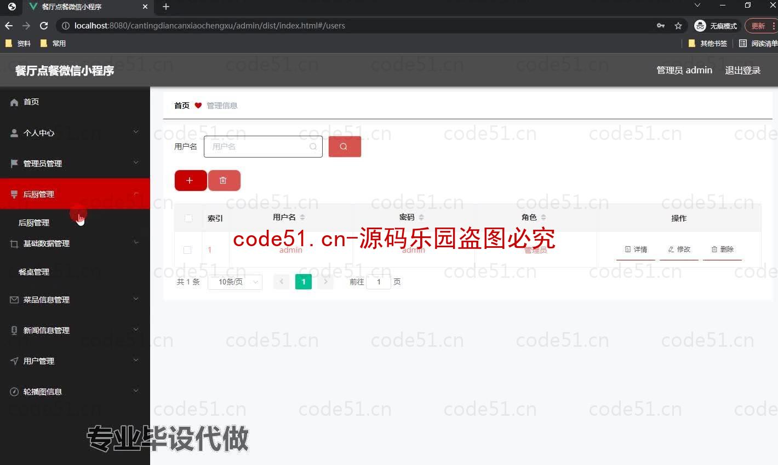The image size is (778, 465).
Task: Open the 10条/页 page size dropdown
Action: [235, 282]
